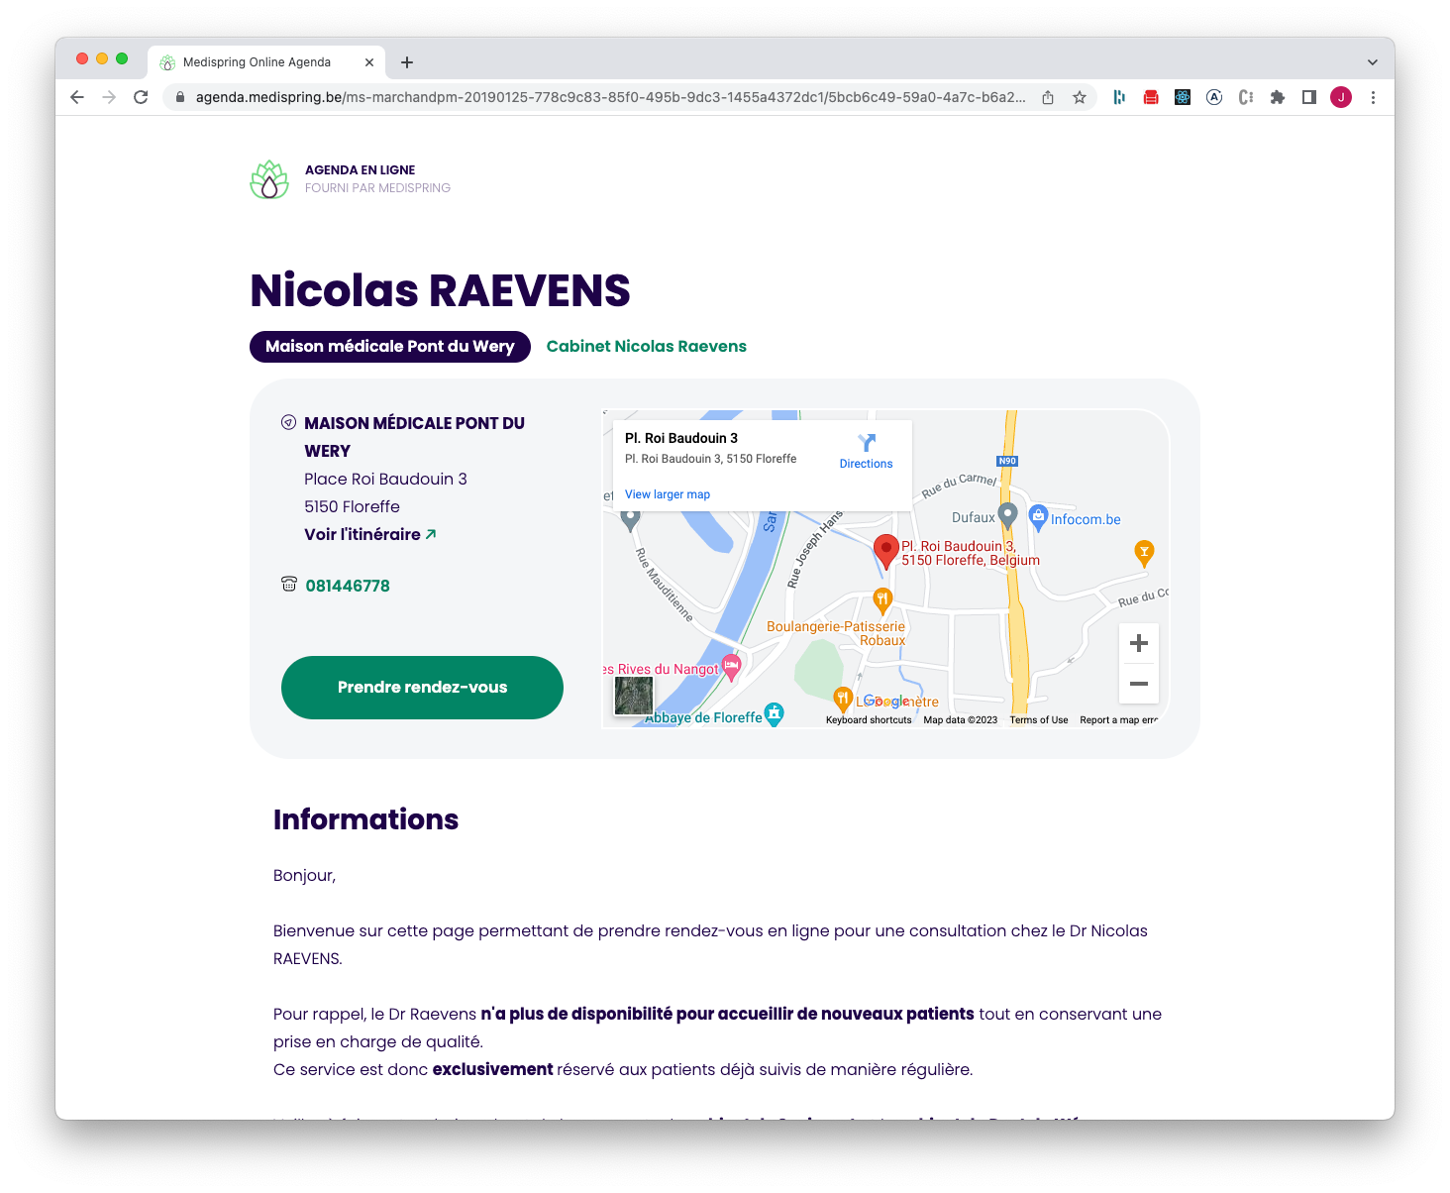Click the address bar URL
This screenshot has height=1193, width=1450.
coord(610,97)
